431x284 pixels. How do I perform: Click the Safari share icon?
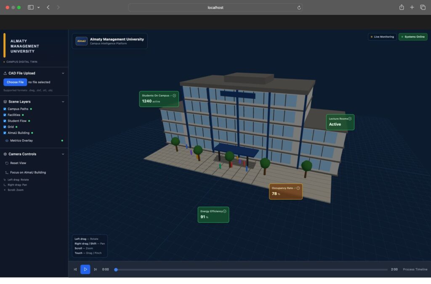tap(402, 8)
